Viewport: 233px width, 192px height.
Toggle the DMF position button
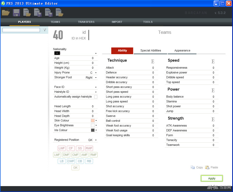tap(66, 155)
